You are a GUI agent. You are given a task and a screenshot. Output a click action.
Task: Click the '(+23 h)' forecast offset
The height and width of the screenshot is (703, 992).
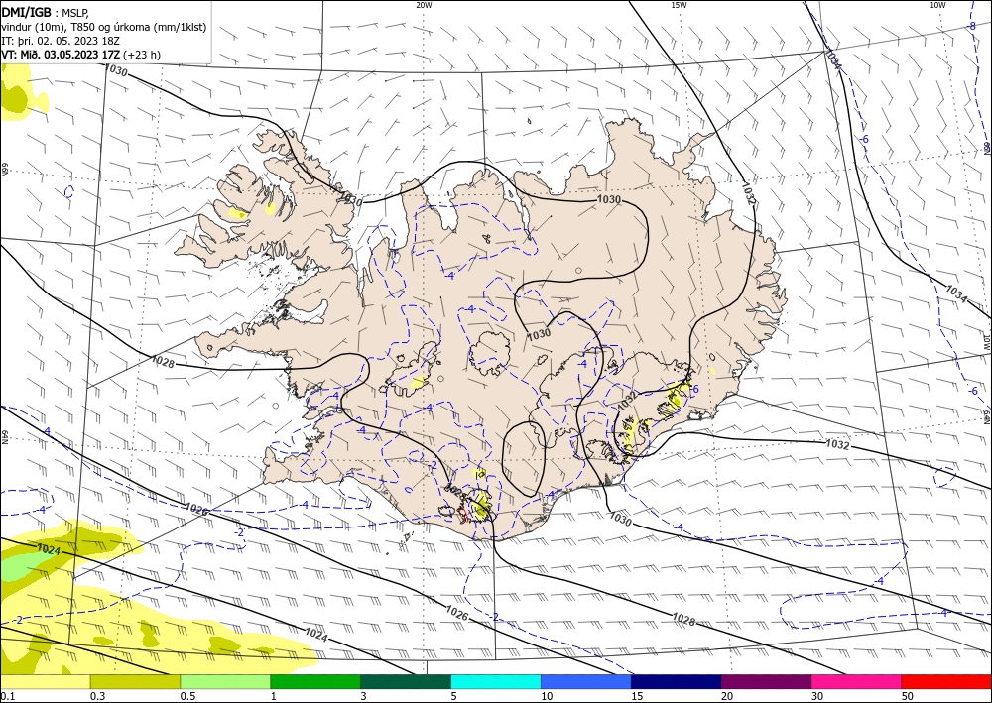[x=142, y=55]
